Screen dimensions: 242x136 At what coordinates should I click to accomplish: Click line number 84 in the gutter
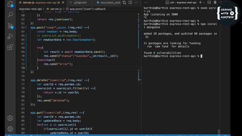(23, 113)
